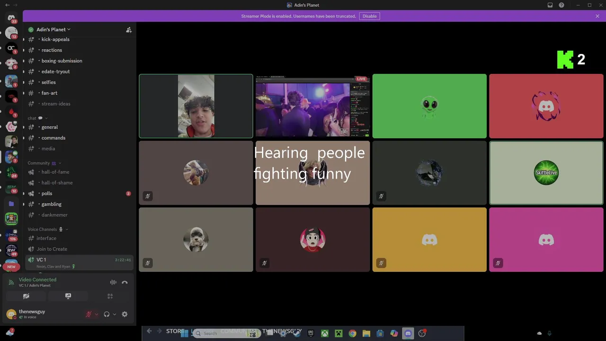Open the invite members icon beside Adin's Planet
606x341 pixels.
point(128,29)
